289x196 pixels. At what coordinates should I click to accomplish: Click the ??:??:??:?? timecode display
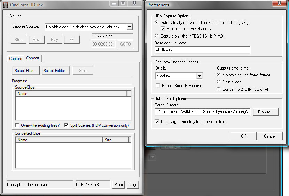pos(112,36)
